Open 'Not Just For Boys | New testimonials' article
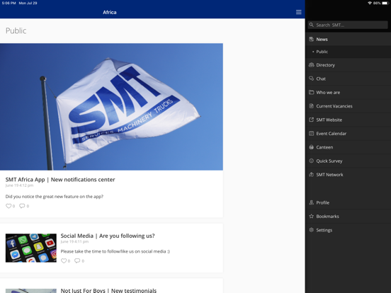Screen dimensions: 391x293 [x=108, y=290]
